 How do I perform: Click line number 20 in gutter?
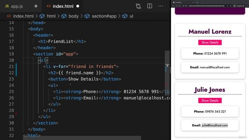pos(11,60)
